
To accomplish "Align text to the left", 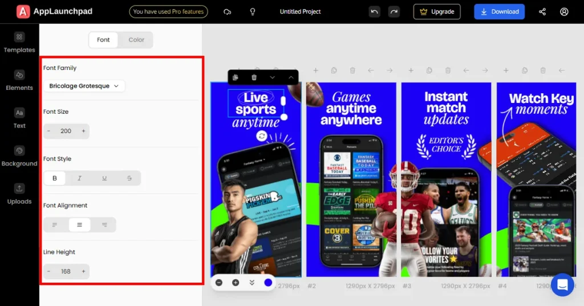I will pyautogui.click(x=54, y=225).
